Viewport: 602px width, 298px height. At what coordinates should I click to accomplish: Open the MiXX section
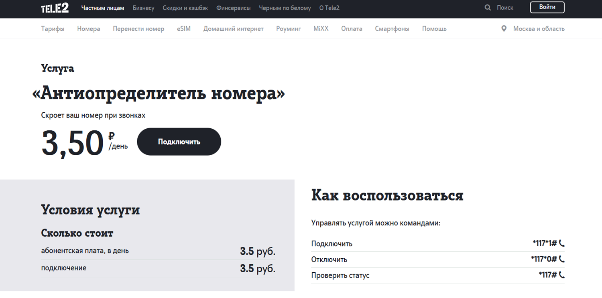click(321, 29)
